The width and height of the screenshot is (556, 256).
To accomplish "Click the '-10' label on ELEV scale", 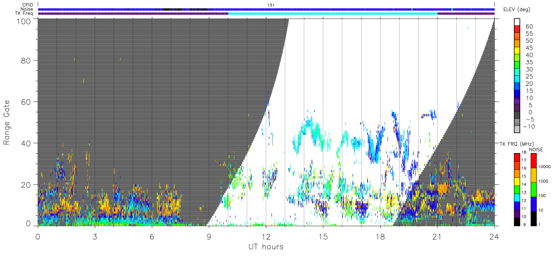I will pos(528,127).
